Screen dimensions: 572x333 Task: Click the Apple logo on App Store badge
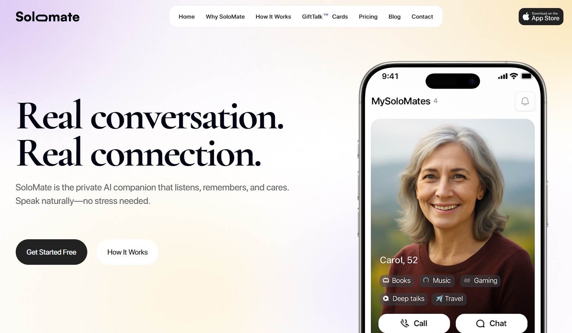(526, 16)
